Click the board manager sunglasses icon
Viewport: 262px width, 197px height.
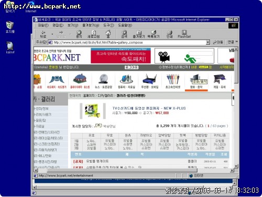(x=98, y=126)
